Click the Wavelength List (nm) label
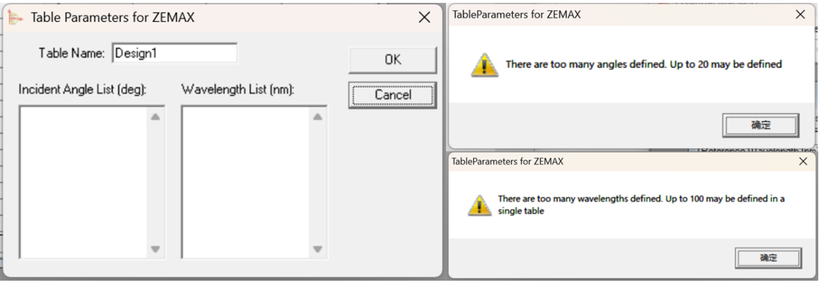The image size is (820, 283). [x=238, y=90]
